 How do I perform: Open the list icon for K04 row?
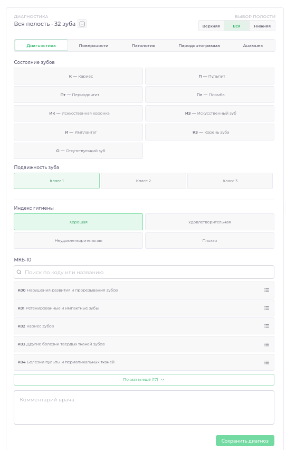point(266,362)
